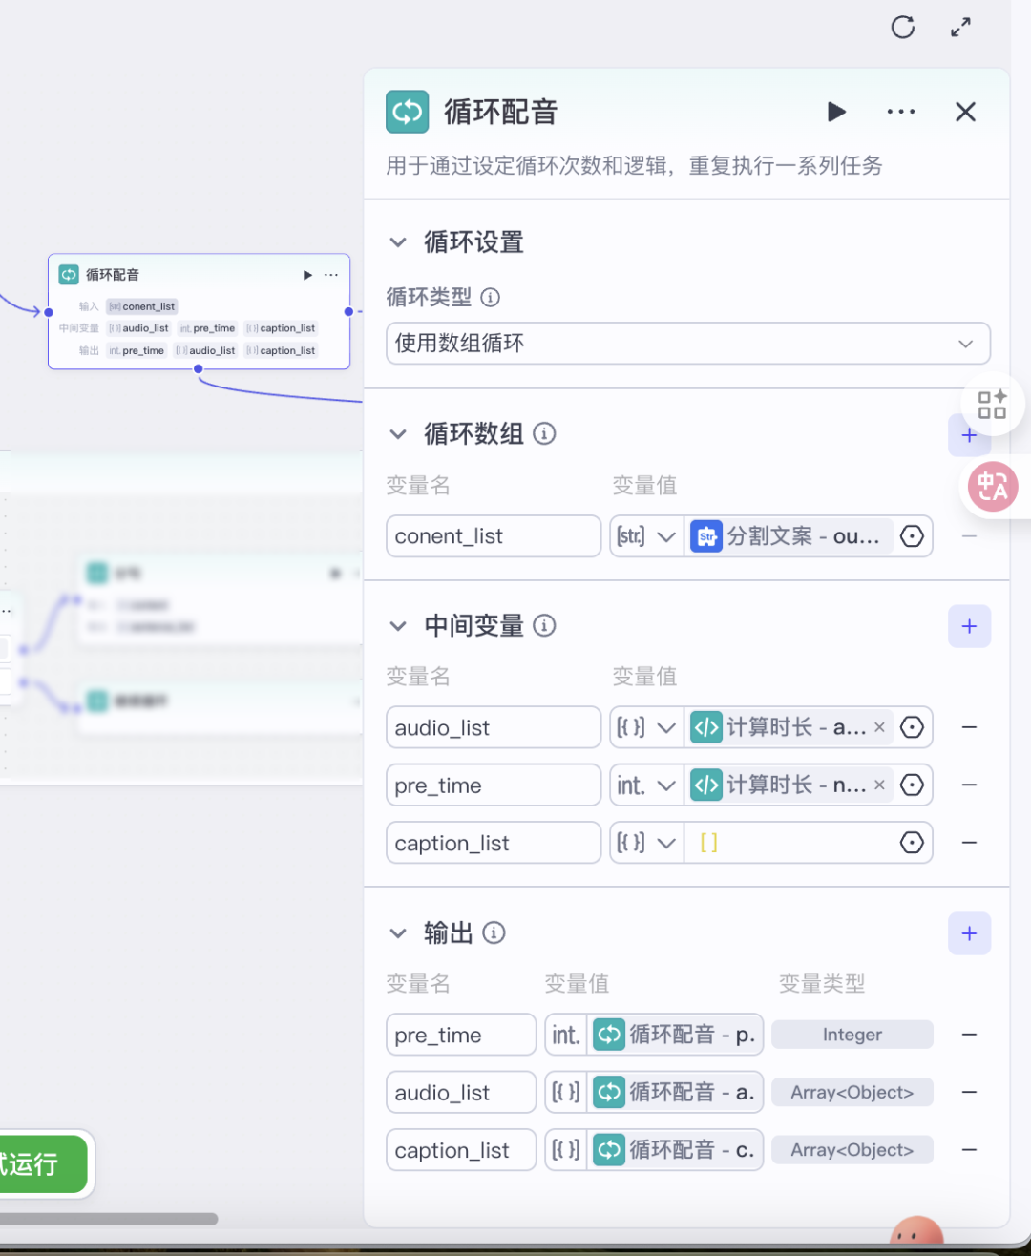Click the hexagon variable picker for caption_list
The width and height of the screenshot is (1031, 1256).
click(x=912, y=843)
